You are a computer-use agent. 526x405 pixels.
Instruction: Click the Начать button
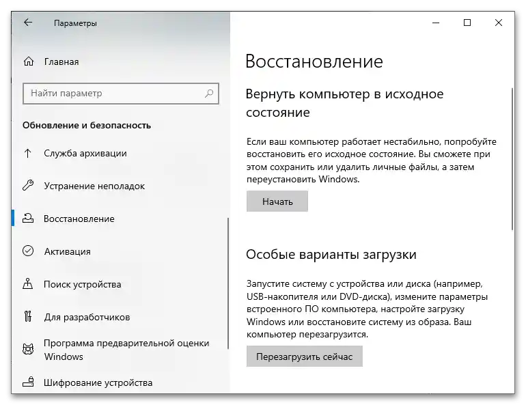click(277, 201)
